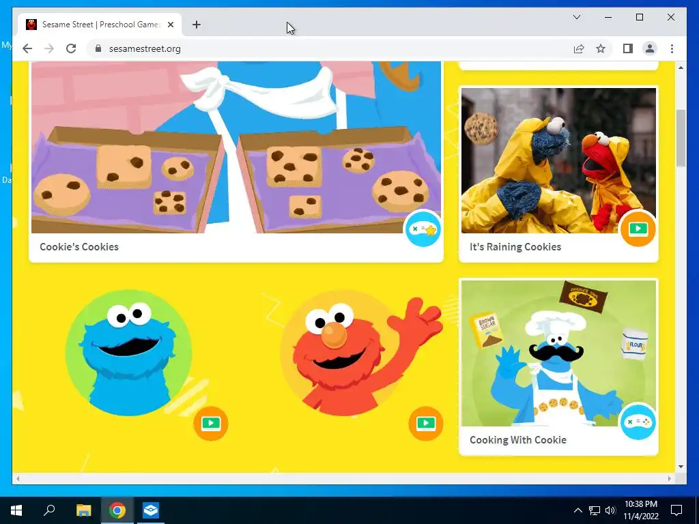Image resolution: width=699 pixels, height=524 pixels.
Task: Click the Cookie's Cookies baking trays image
Action: [236, 147]
